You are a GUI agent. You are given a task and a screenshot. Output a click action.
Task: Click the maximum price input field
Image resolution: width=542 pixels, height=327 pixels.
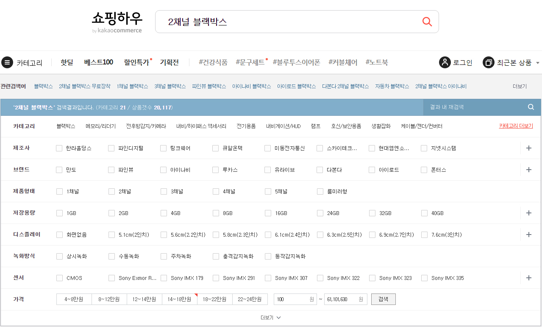346,299
